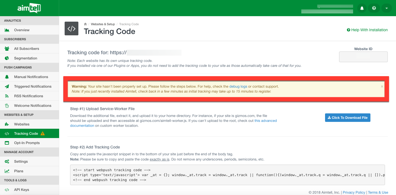Open account Settings
Image resolution: width=396 pixels, height=195 pixels.
tap(29, 162)
